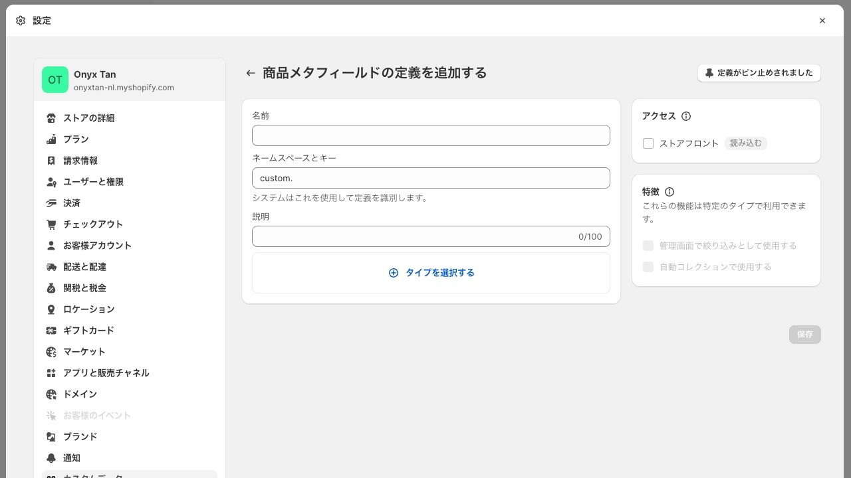Select 関税と税金 in sidebar
This screenshot has width=851, height=478.
[130, 288]
